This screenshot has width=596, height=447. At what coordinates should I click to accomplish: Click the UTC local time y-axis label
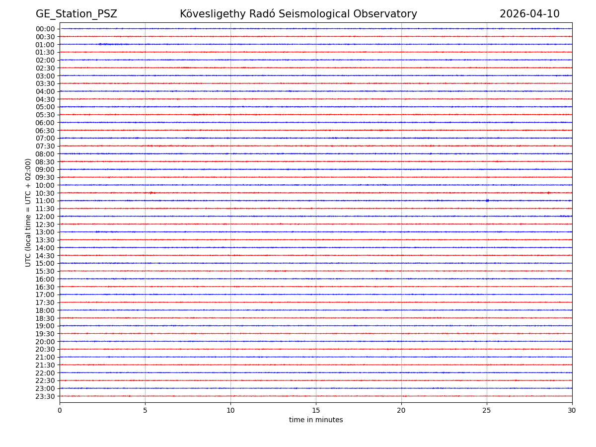(28, 212)
